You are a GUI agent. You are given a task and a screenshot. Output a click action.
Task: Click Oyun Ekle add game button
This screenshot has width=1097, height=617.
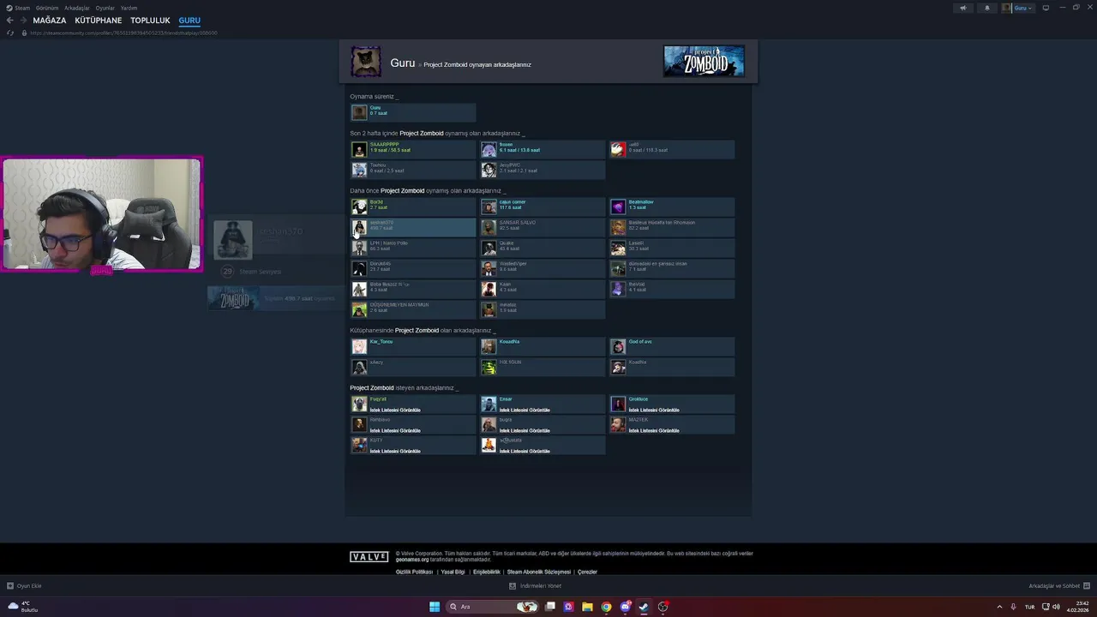tap(24, 586)
